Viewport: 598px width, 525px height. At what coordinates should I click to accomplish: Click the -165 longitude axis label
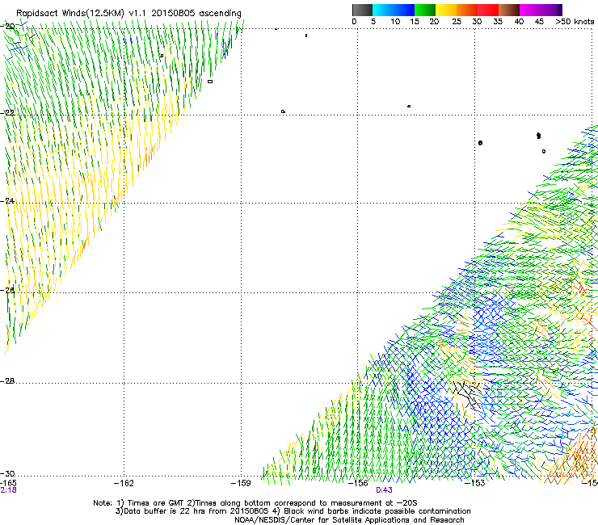tap(8, 483)
